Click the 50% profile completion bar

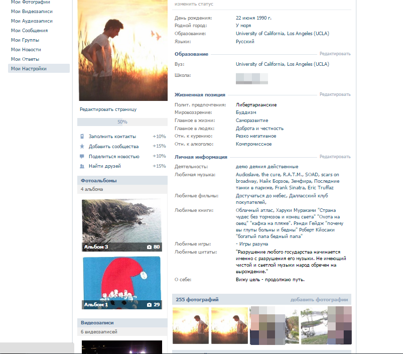pyautogui.click(x=122, y=122)
